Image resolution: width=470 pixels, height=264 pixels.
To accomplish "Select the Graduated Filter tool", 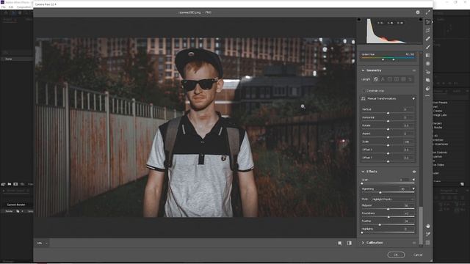I will pyautogui.click(x=427, y=56).
